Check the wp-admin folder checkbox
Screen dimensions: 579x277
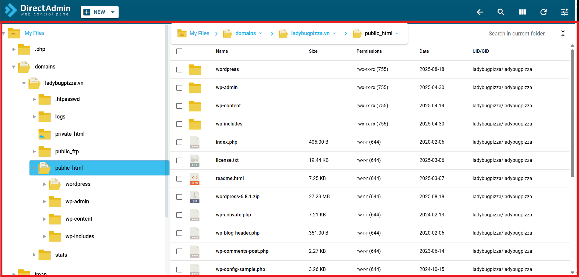179,88
